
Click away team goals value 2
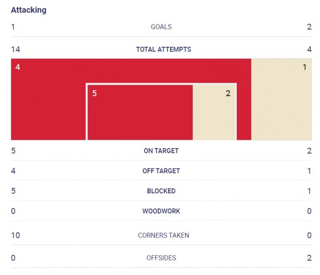(x=309, y=27)
